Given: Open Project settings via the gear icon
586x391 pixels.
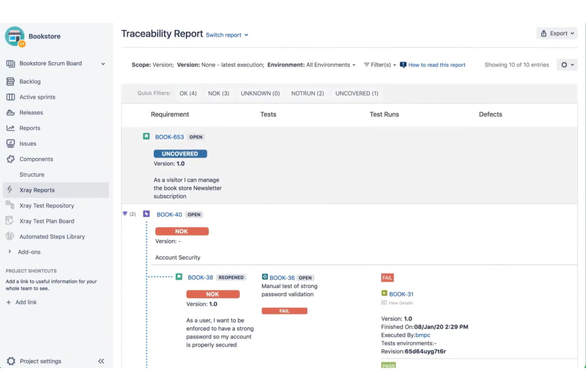Looking at the screenshot, I should [11, 361].
